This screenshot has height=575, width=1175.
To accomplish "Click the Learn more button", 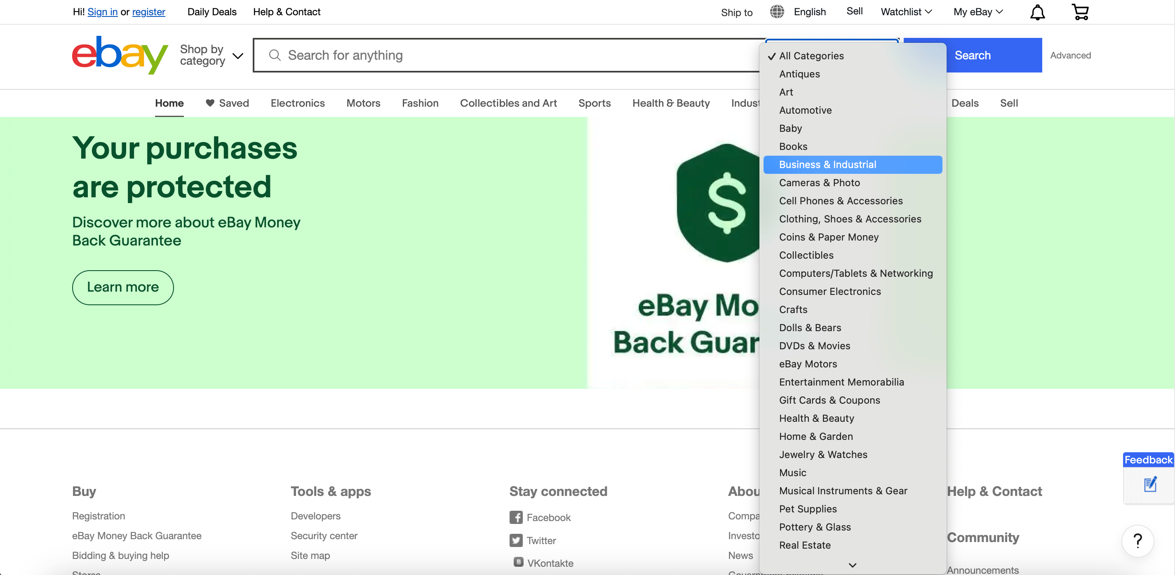I will click(x=123, y=287).
